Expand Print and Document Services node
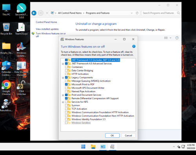The height and width of the screenshot is (155, 196). (x=63, y=95)
